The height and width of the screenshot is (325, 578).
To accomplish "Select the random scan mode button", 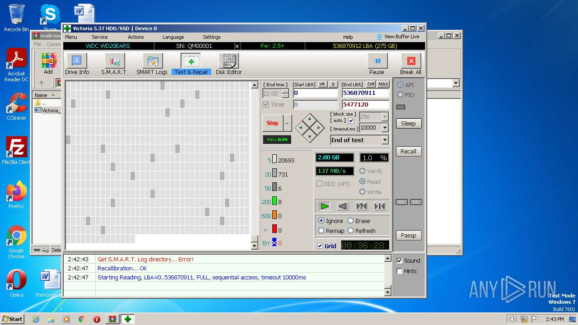I will (361, 206).
